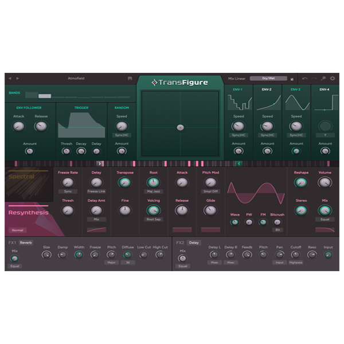Click the undo arrow icon

tap(305, 79)
